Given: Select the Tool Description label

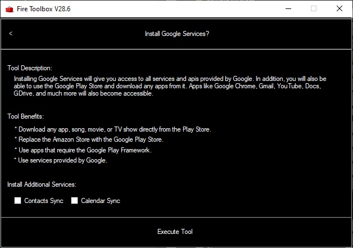Looking at the screenshot, I should coord(30,68).
